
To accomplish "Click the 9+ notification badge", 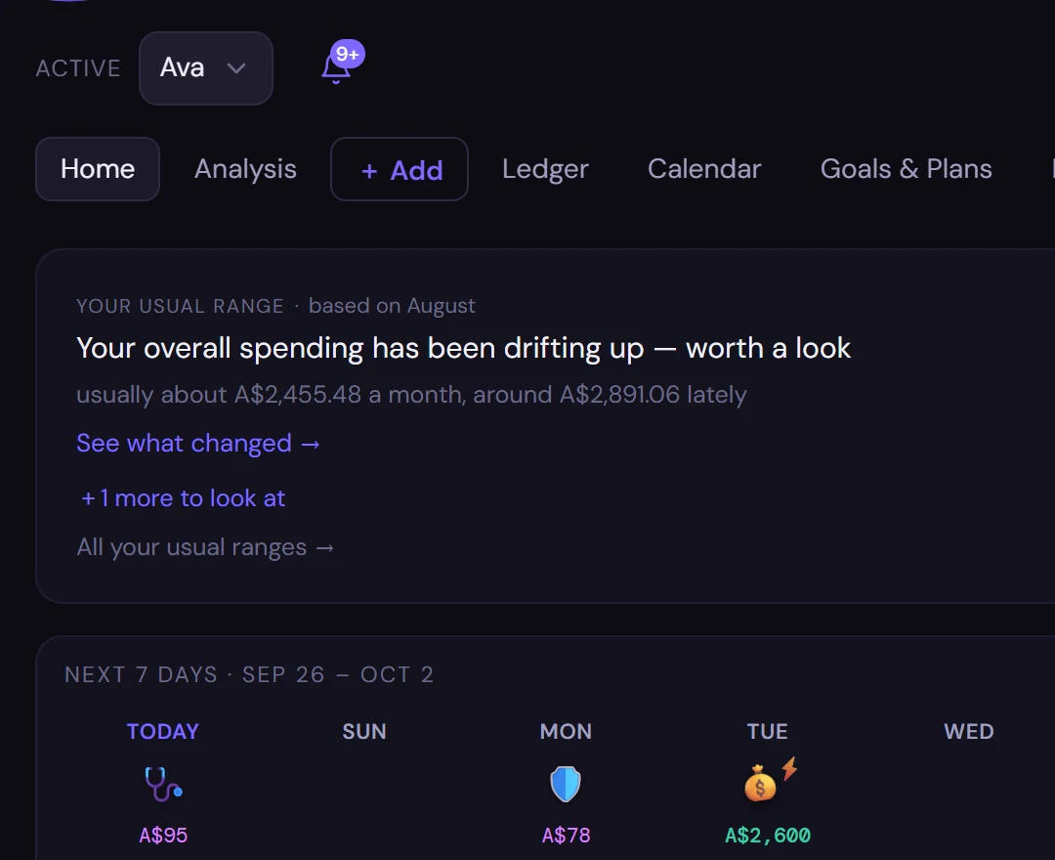I will (348, 54).
